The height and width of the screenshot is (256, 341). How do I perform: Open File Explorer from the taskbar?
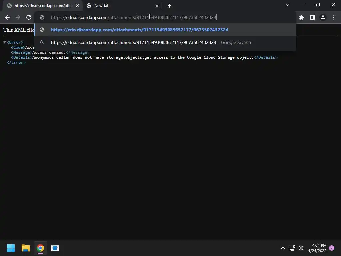tap(26, 248)
